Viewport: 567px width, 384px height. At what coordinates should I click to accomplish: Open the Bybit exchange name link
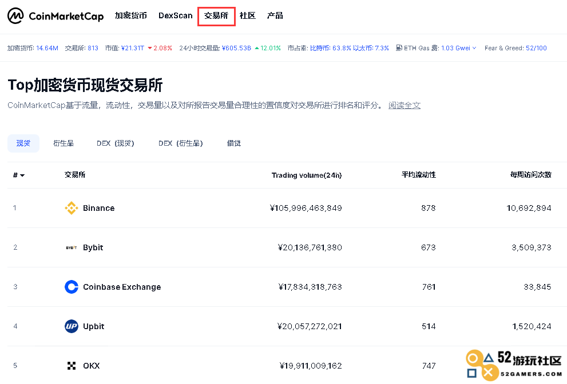(93, 247)
